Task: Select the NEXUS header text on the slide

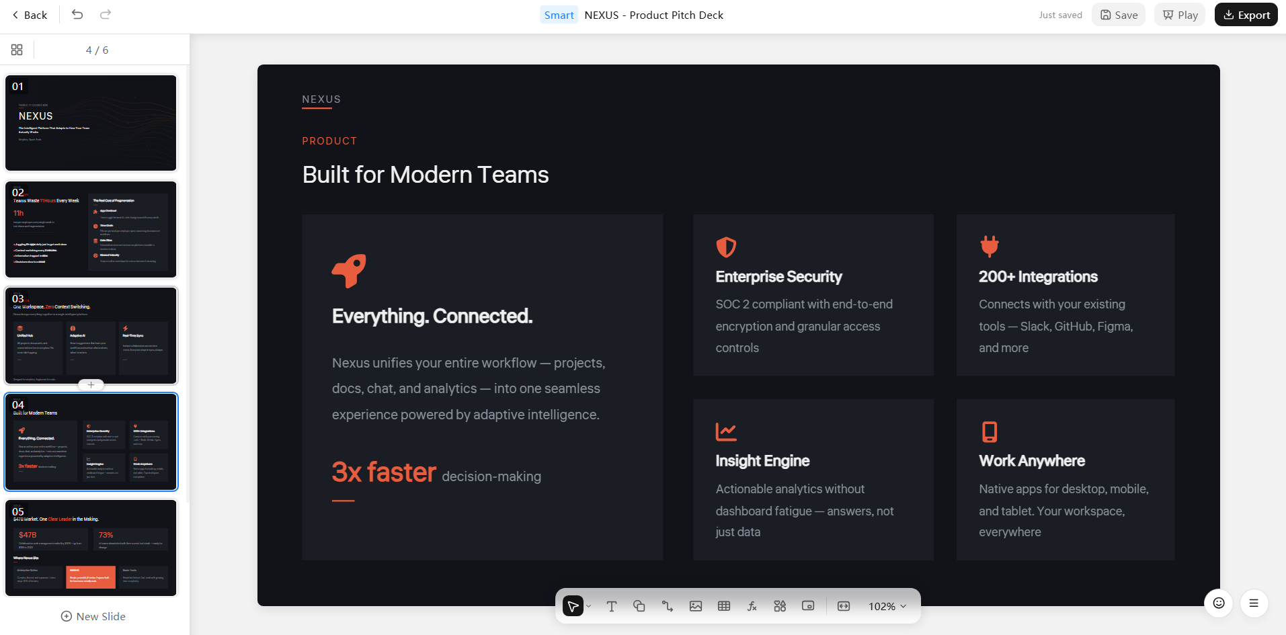Action: click(321, 99)
